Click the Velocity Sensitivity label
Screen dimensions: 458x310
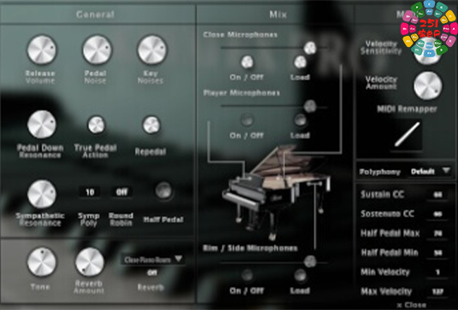381,48
